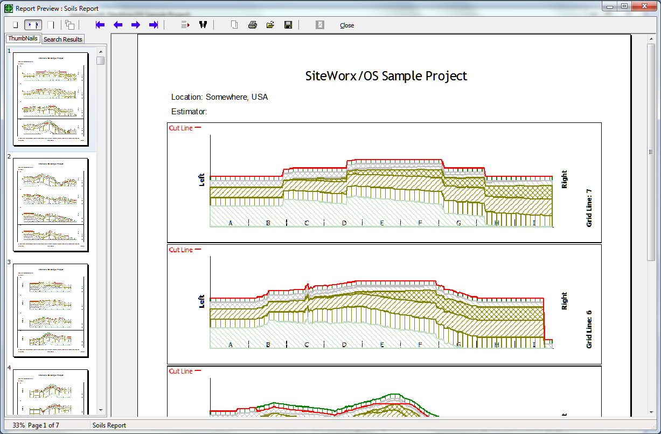
Task: Choose the tall single page zoom icon
Action: click(51, 25)
